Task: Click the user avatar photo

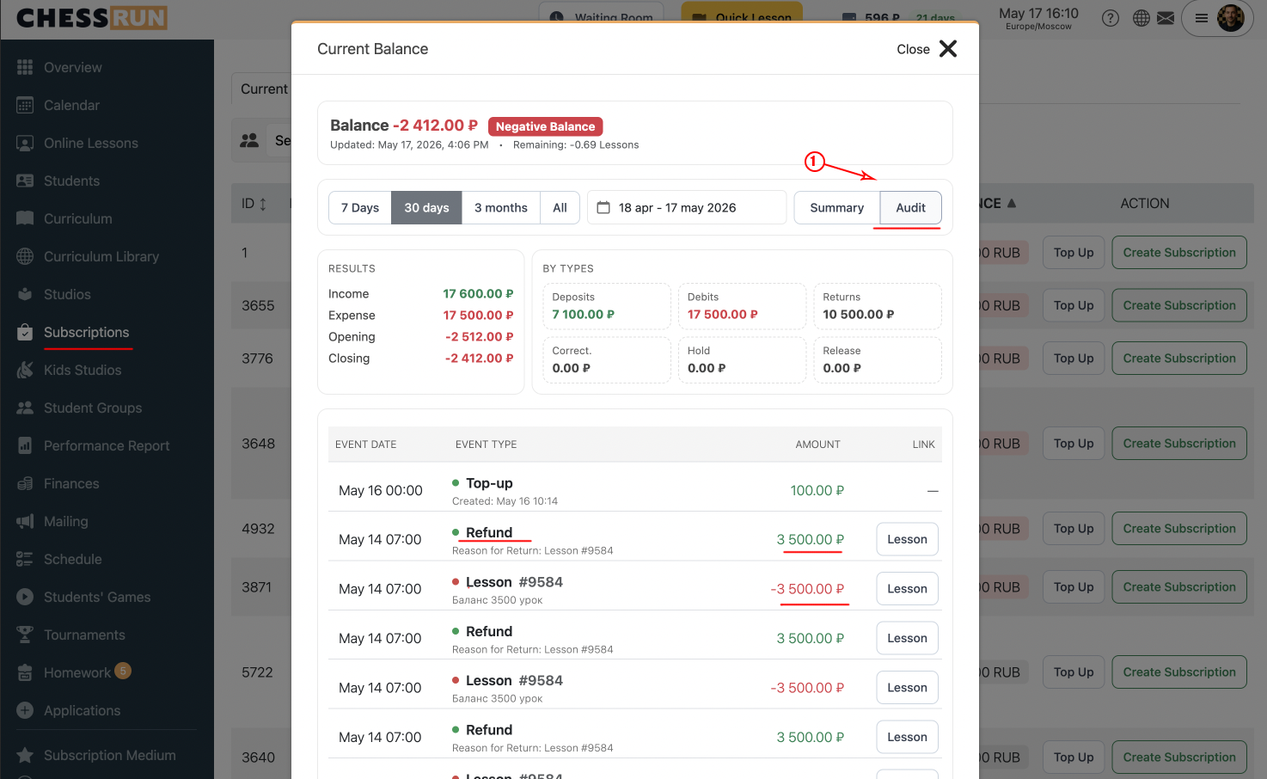Action: point(1231,18)
